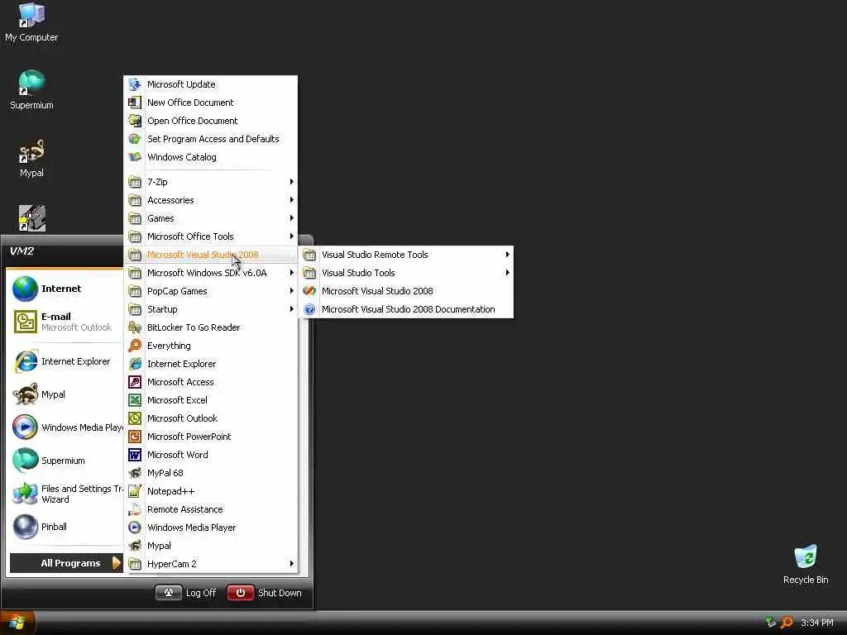The width and height of the screenshot is (847, 635).
Task: Click the Shut Down button
Action: click(265, 593)
